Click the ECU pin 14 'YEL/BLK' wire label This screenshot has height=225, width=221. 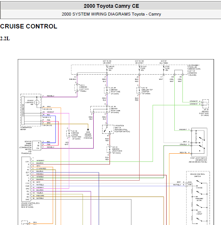pos(40,193)
